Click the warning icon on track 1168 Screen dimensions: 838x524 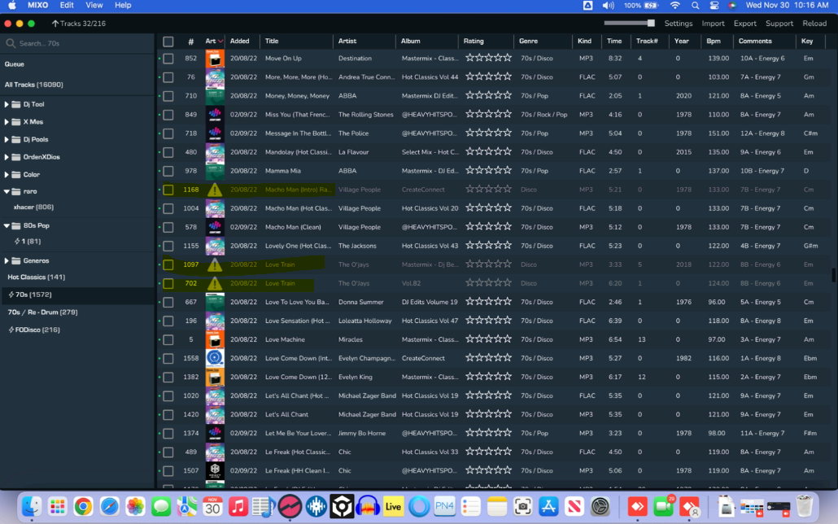[215, 190]
